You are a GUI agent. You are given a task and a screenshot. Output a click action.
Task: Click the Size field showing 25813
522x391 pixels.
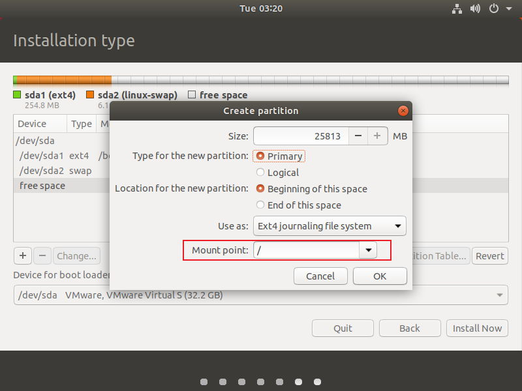301,136
